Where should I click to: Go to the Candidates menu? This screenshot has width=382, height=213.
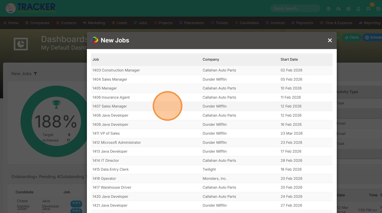247,23
